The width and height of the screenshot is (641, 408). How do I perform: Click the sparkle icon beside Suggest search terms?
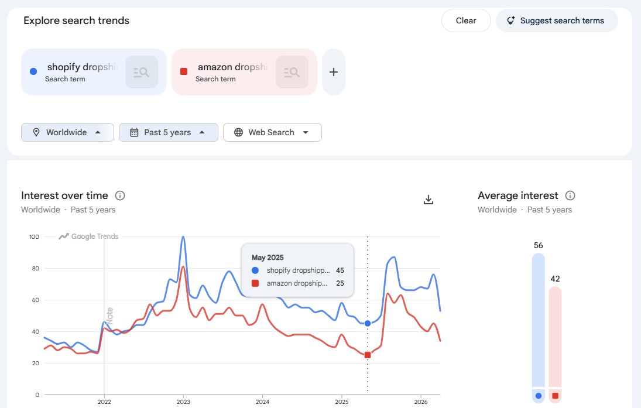point(510,20)
